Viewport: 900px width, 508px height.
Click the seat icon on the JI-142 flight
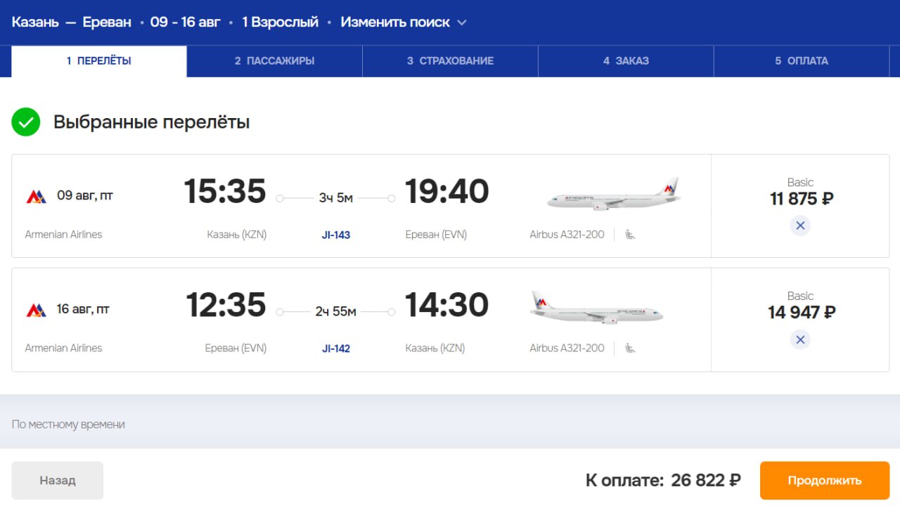[x=630, y=348]
